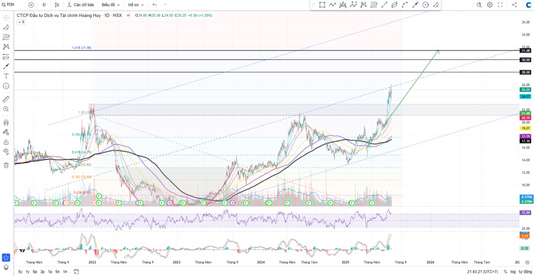Select the zigzag path tool in favorites toolbar
534x276 pixels.
coord(332,5)
